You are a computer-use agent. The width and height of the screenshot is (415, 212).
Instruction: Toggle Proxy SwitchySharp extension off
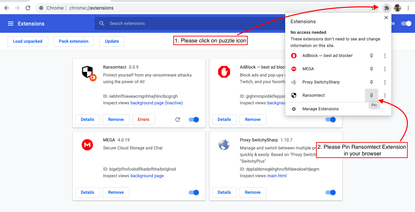pyautogui.click(x=330, y=192)
